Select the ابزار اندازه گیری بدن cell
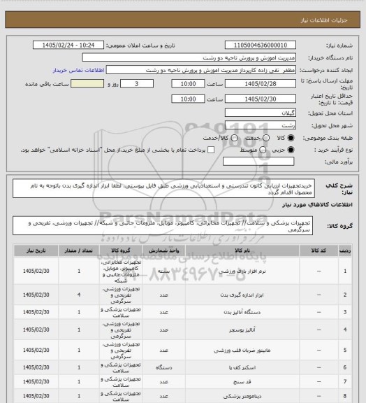366x403 pixels. coord(242,295)
